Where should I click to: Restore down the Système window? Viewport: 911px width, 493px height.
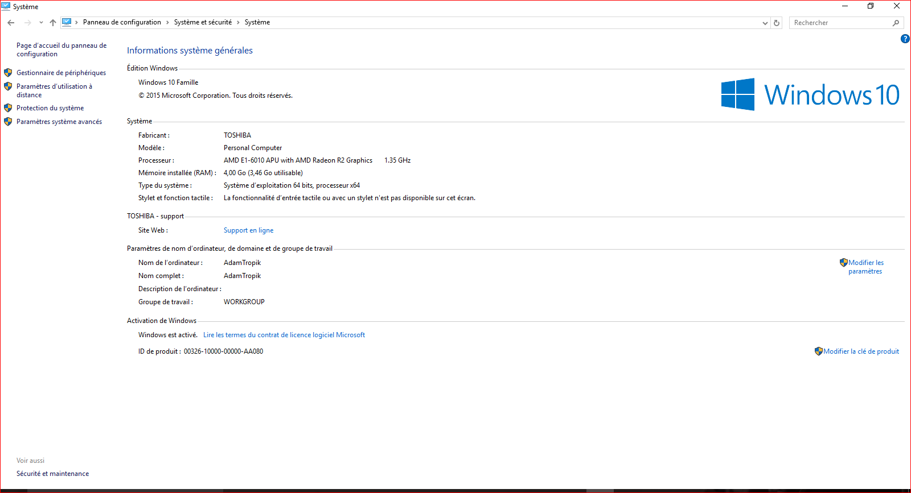coord(871,6)
